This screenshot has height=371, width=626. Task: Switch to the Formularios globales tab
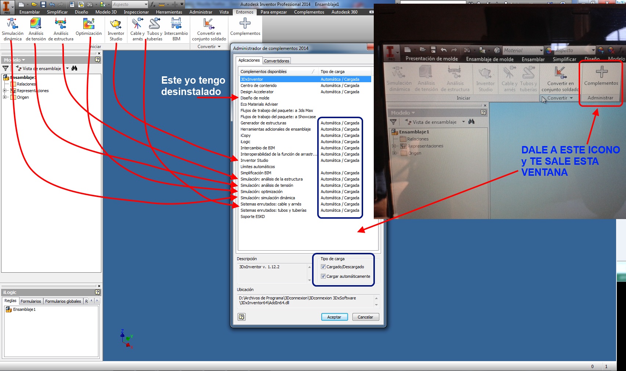[x=63, y=301]
